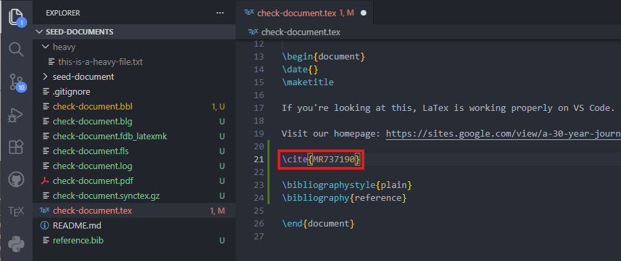Image resolution: width=621 pixels, height=261 pixels.
Task: Open the Explorer view in the activity bar
Action: tap(16, 18)
